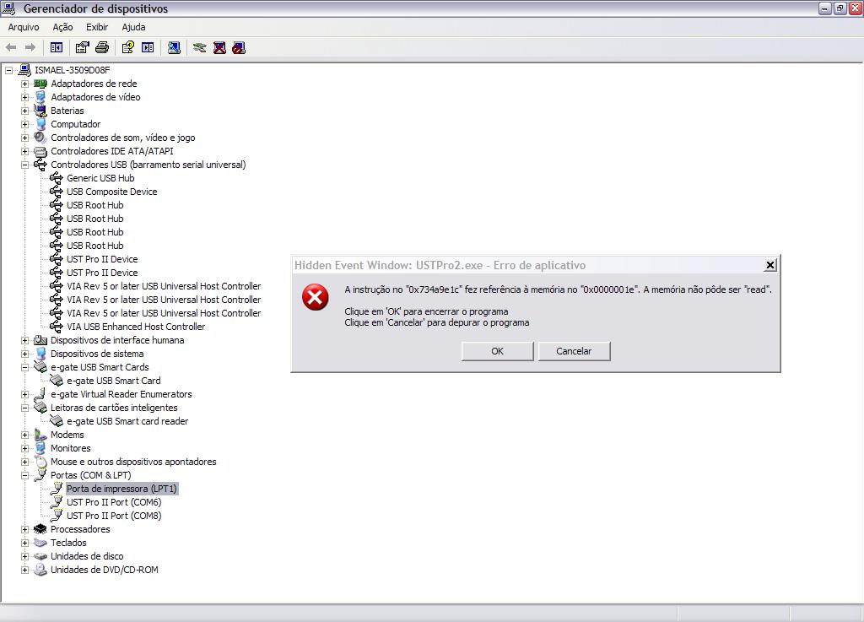The width and height of the screenshot is (864, 622).
Task: Select e-gate USB Smart card reader
Action: [x=127, y=421]
